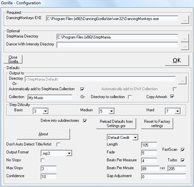This screenshot has height=187, width=194.
Task: Enable Directory to collection checkbox
Action: [x=130, y=97]
